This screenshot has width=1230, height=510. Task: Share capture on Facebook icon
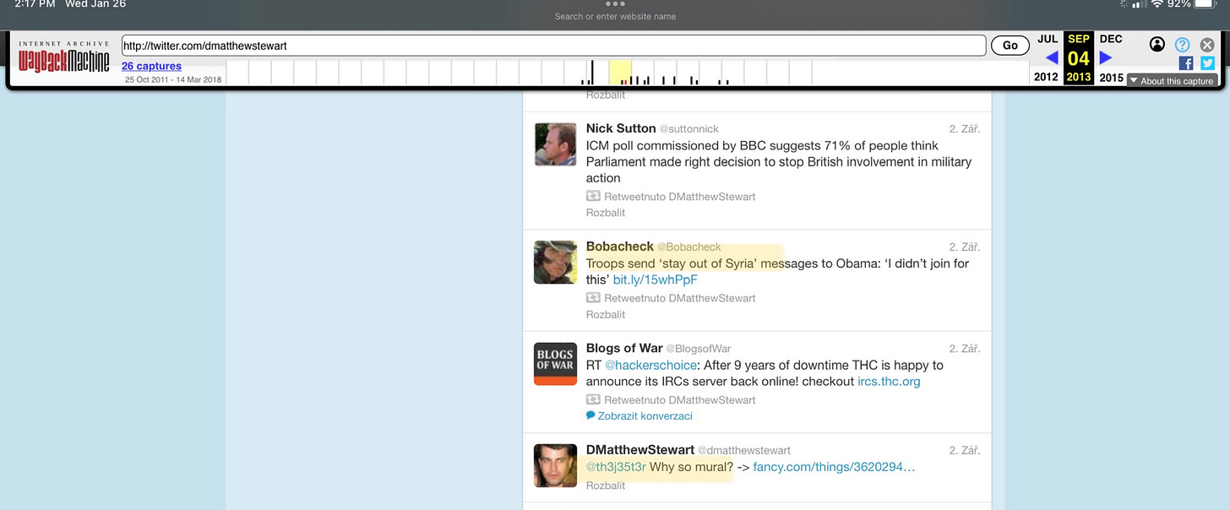click(1186, 63)
